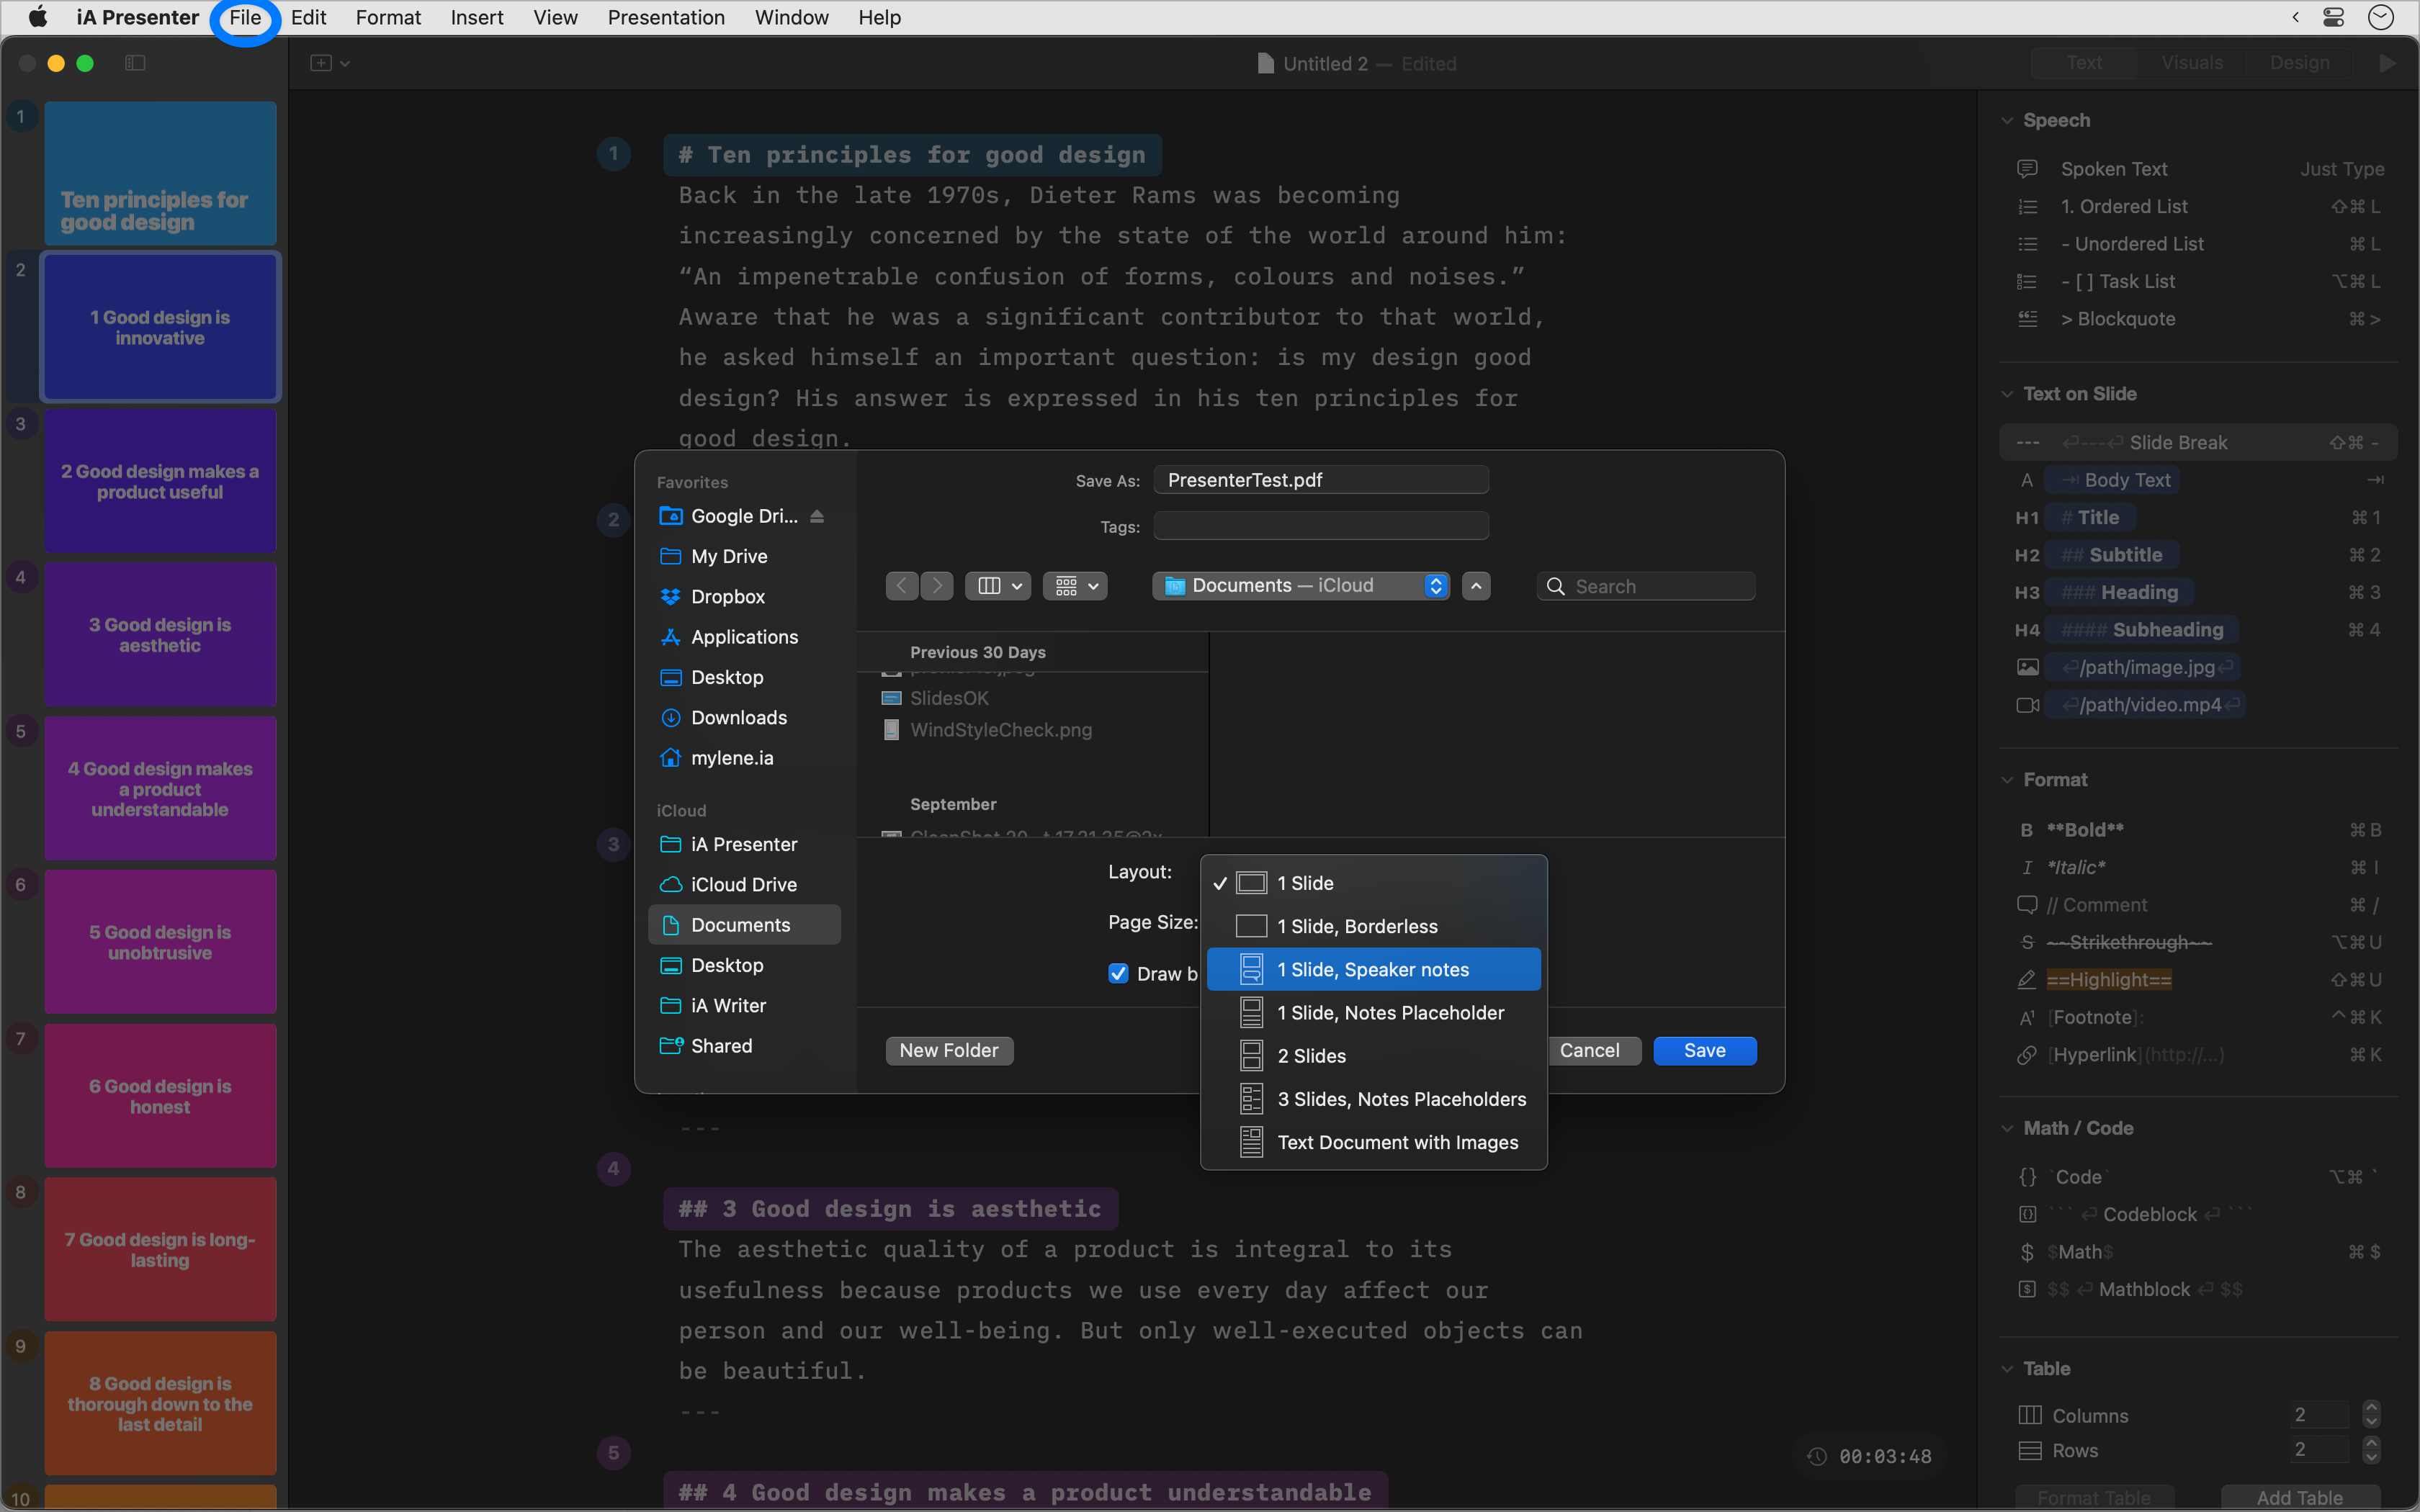
Task: Click the Save button
Action: pyautogui.click(x=1705, y=1050)
